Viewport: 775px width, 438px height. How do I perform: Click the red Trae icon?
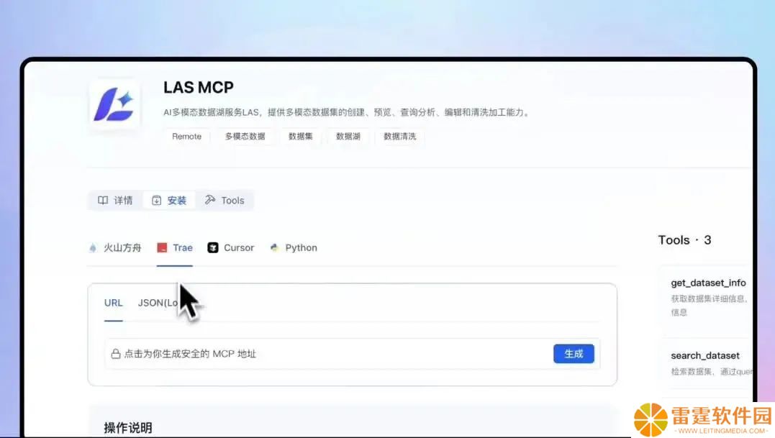coord(162,248)
